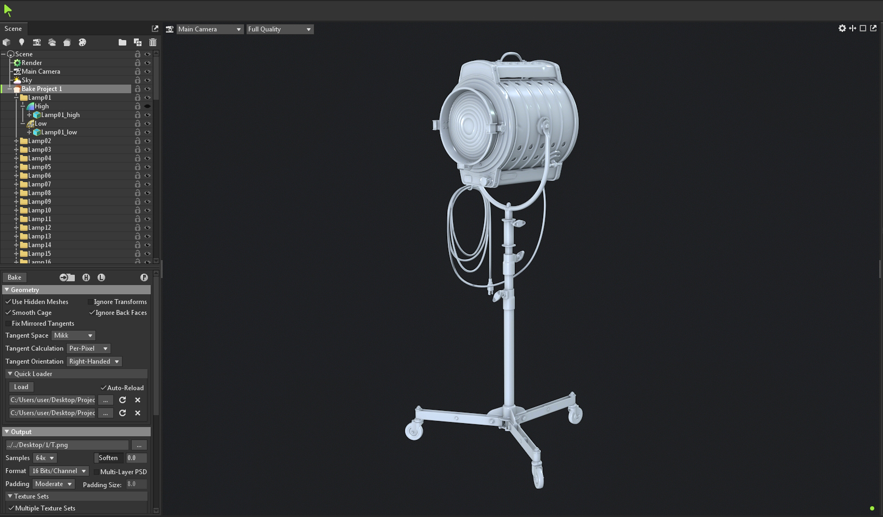Open the Main Camera dropdown in the viewport

click(x=210, y=29)
